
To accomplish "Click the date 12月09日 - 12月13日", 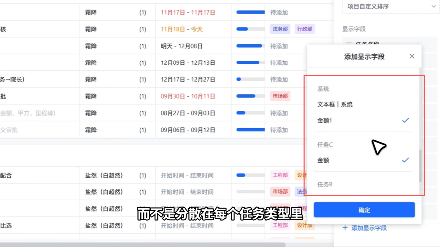I will [188, 63].
